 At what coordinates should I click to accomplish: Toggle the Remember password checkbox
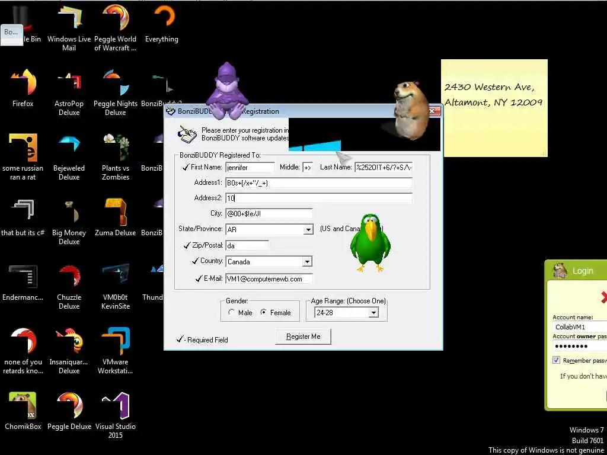tap(556, 360)
